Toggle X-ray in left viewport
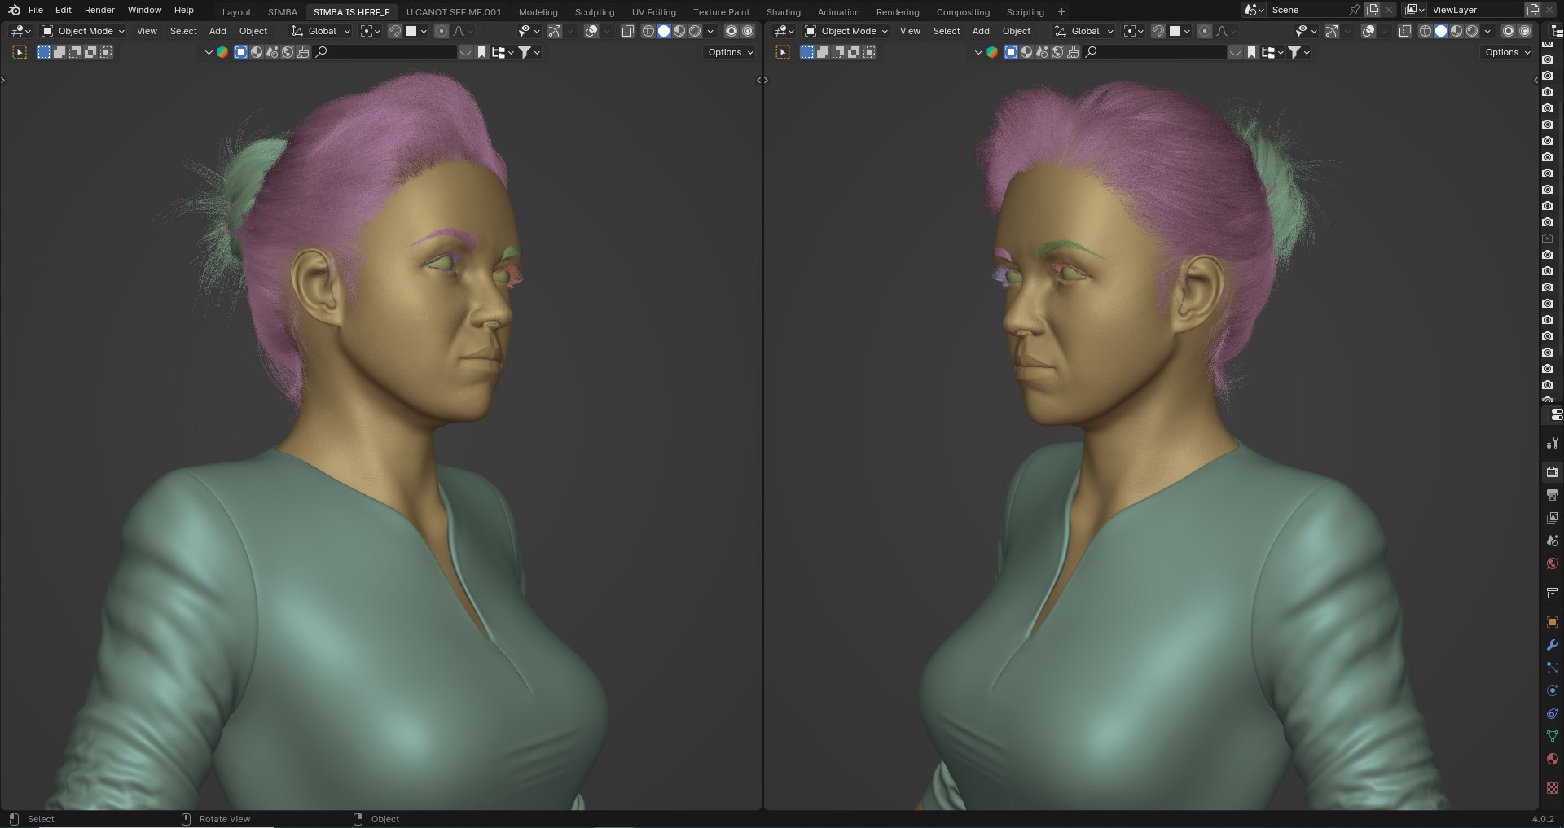The height and width of the screenshot is (828, 1564). tap(628, 31)
